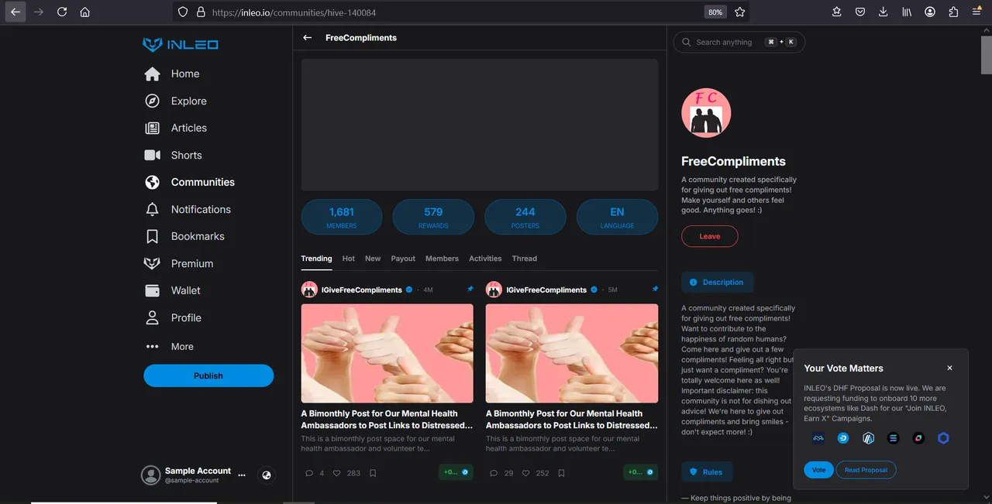Open the thumbnail of the 4M post
Screen dimensions: 992x504
pos(387,353)
